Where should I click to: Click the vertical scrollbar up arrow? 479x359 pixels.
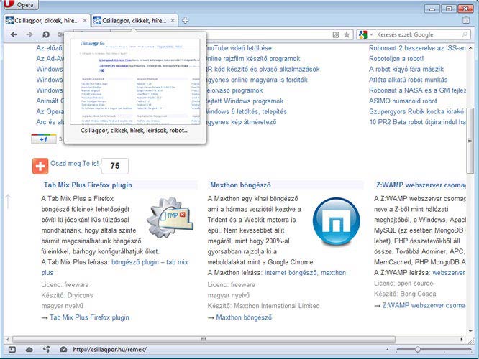coord(470,48)
